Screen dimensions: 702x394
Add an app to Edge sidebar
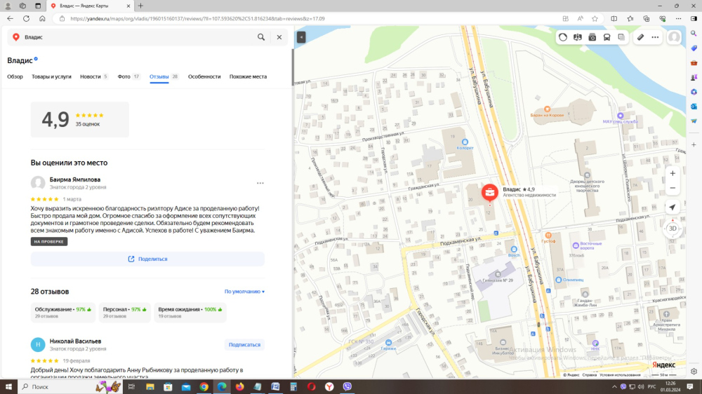pos(694,145)
